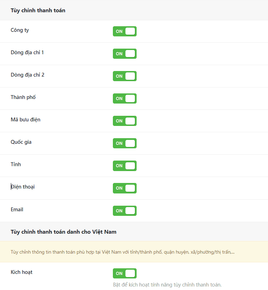Viewport: 268px width, 290px height.
Task: Select the Email row label
Action: tap(17, 209)
